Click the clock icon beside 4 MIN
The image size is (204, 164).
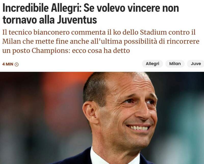(x=17, y=64)
